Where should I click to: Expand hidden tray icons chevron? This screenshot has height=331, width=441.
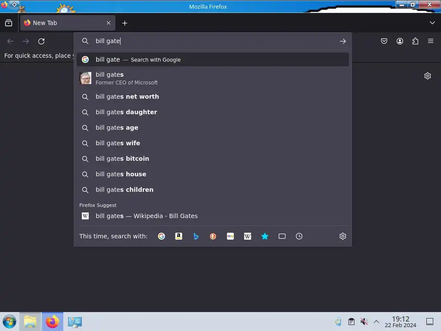pyautogui.click(x=376, y=322)
